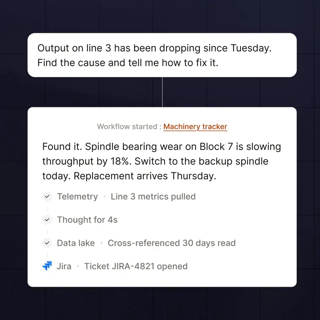The height and width of the screenshot is (320, 320).
Task: Click the checkmark icon beside Data lake
Action: coord(47,243)
